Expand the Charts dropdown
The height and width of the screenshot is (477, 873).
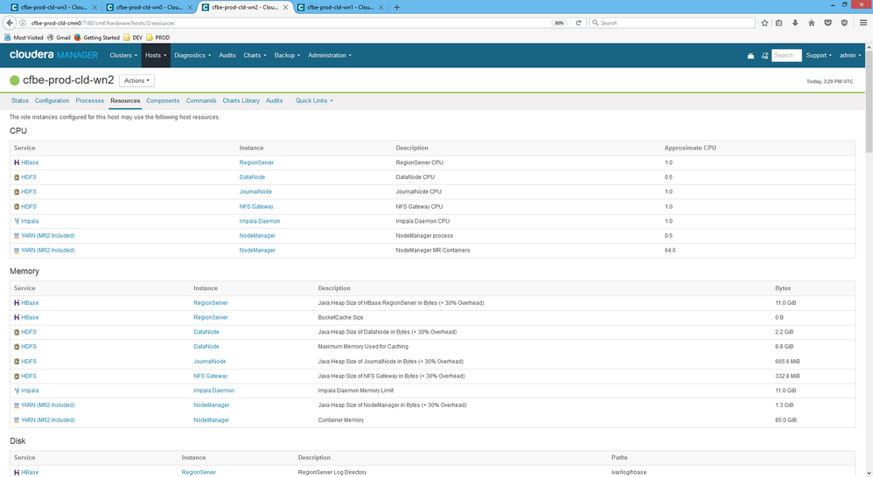click(x=255, y=56)
